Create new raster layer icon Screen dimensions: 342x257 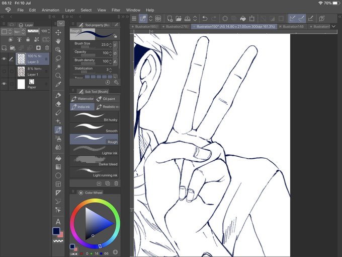click(x=4, y=48)
